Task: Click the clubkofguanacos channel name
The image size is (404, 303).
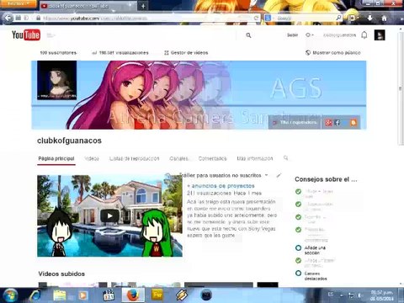Action: (x=69, y=141)
